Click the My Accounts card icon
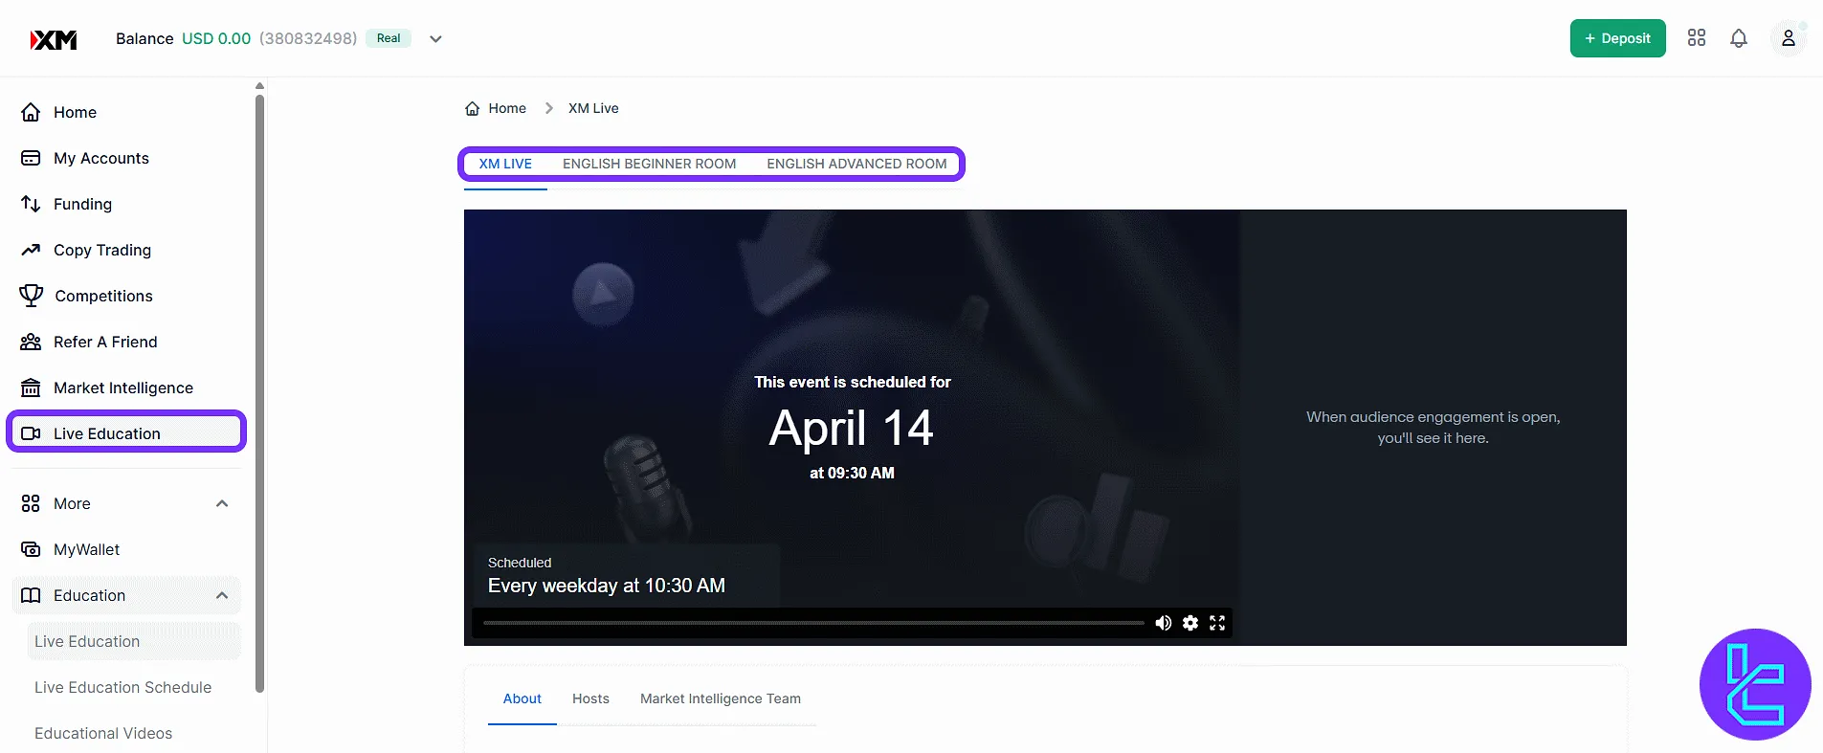The image size is (1823, 753). 31,158
